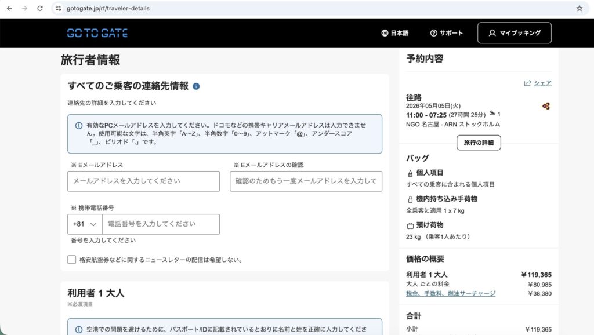Check the newsletter opt-out checkbox
Screen dimensions: 594x335
click(x=71, y=260)
